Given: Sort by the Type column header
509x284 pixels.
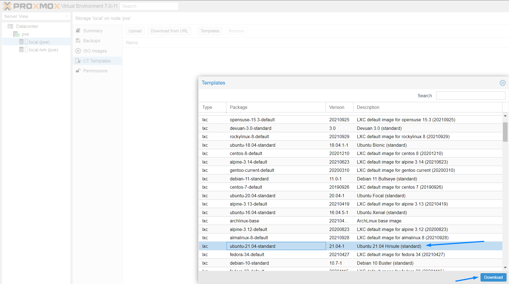Looking at the screenshot, I should pos(212,107).
